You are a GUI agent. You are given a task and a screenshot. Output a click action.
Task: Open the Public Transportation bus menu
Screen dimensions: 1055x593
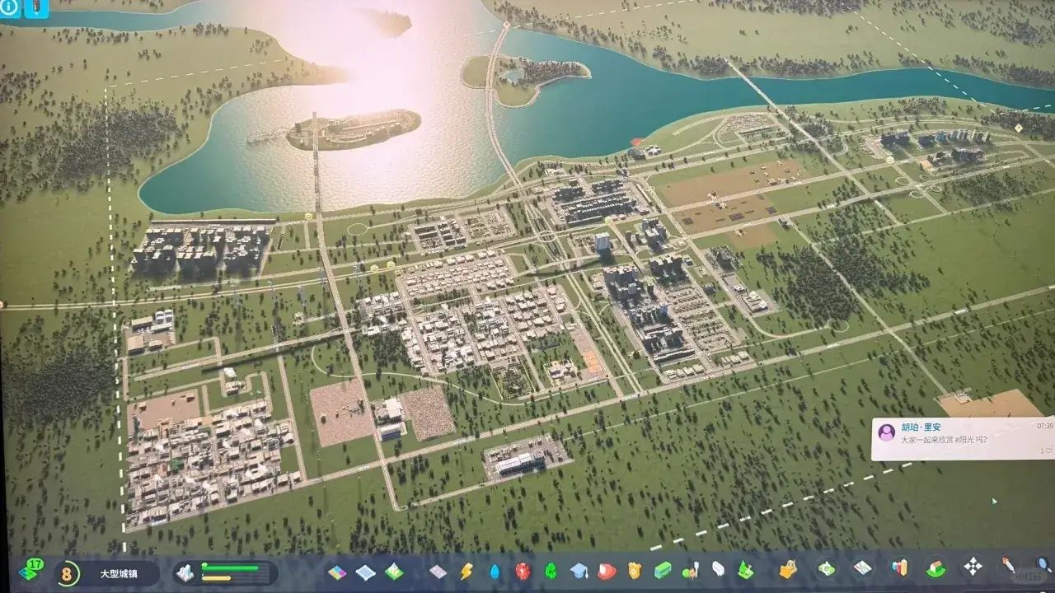(x=662, y=571)
